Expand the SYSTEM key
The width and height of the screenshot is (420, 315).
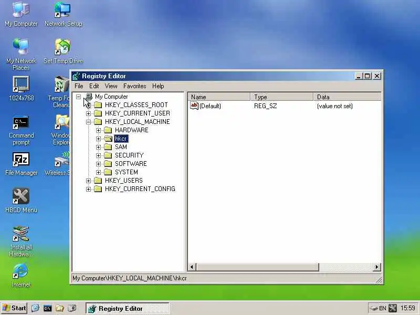tap(98, 172)
